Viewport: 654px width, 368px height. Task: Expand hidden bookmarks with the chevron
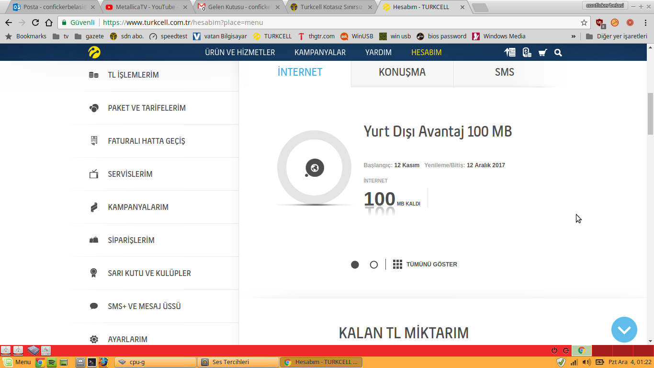click(574, 36)
